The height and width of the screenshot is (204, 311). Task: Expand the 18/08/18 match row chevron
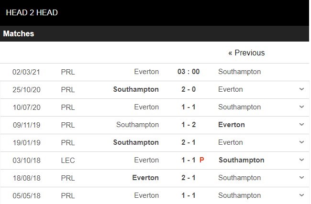click(301, 178)
